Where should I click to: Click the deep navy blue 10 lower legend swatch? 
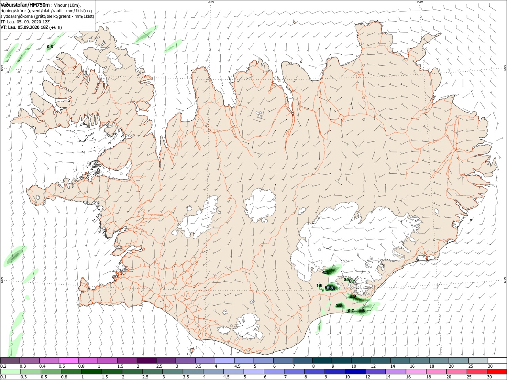pos(355,371)
